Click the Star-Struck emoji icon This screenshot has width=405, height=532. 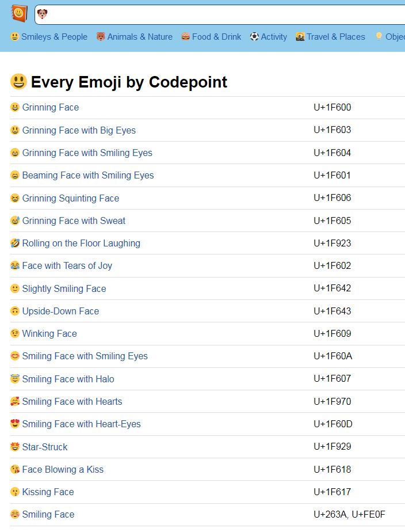click(x=15, y=447)
